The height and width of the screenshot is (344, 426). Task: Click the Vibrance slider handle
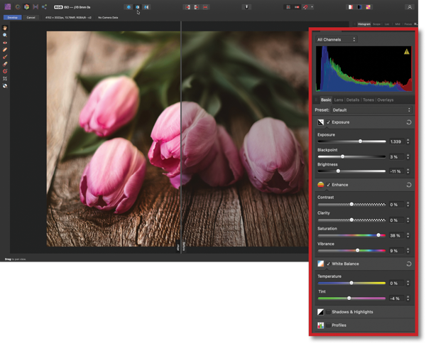358,250
